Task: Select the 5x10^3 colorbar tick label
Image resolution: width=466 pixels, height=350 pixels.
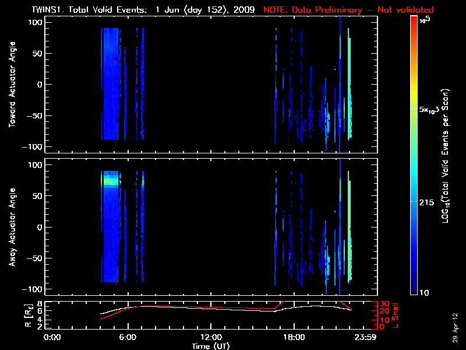Action: [x=430, y=109]
